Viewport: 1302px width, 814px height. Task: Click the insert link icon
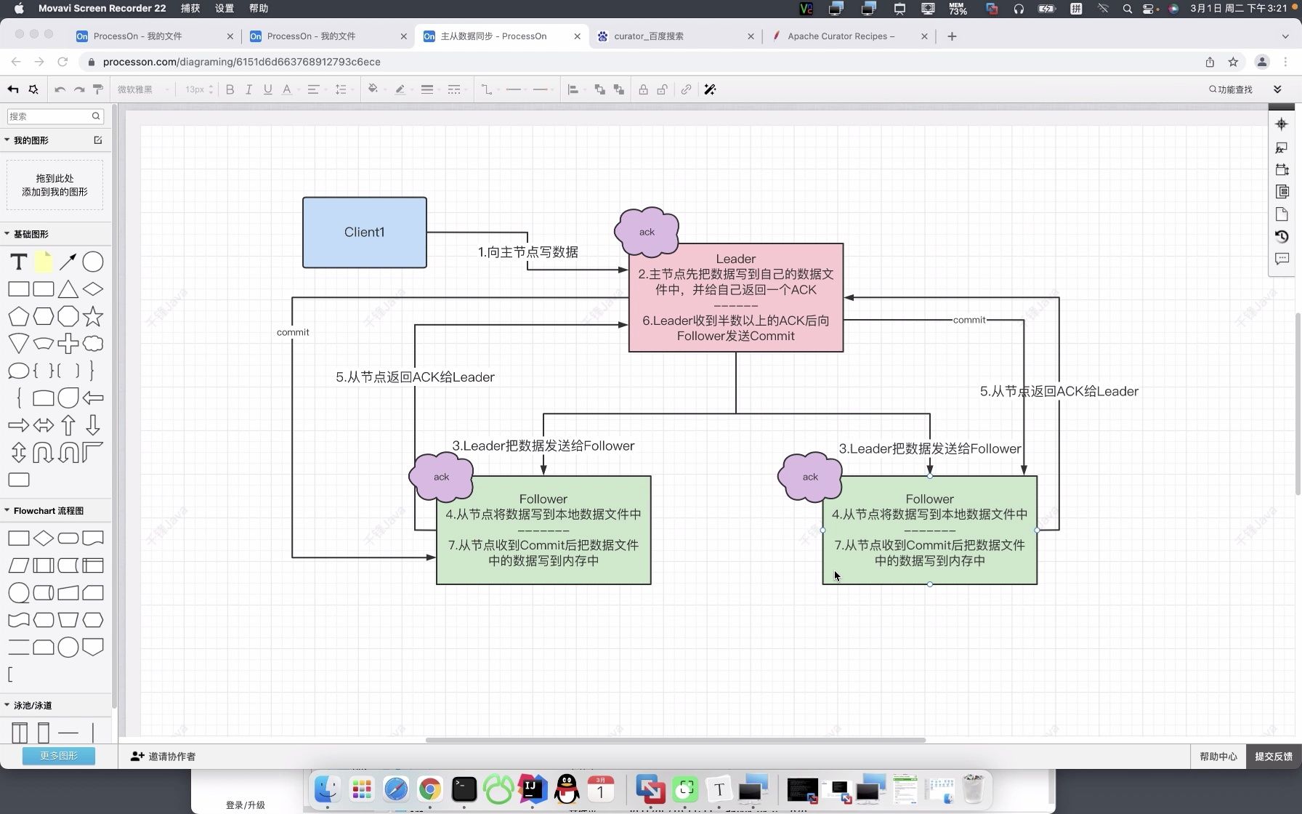point(686,89)
